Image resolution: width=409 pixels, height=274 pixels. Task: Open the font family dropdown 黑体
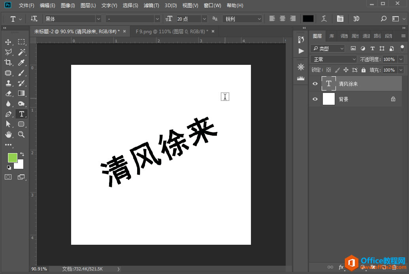(98, 19)
